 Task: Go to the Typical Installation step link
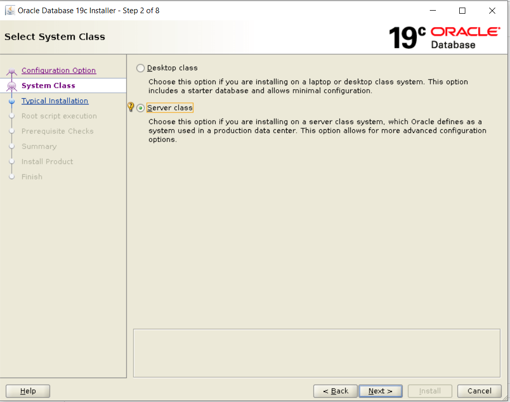coord(55,101)
